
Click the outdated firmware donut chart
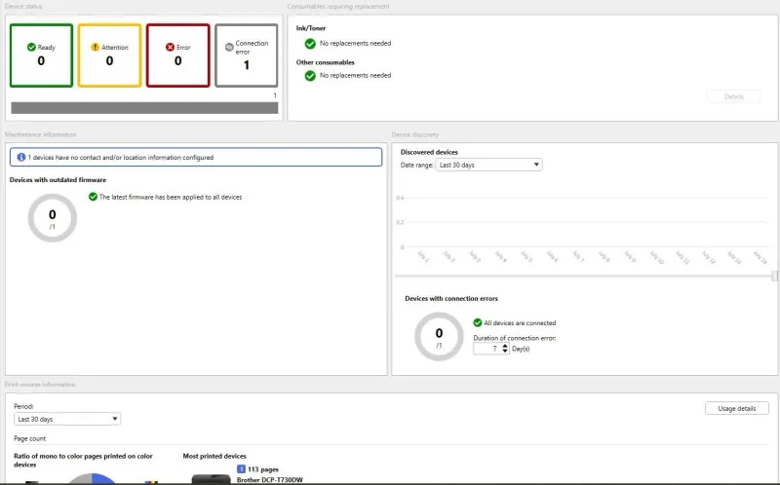(53, 218)
